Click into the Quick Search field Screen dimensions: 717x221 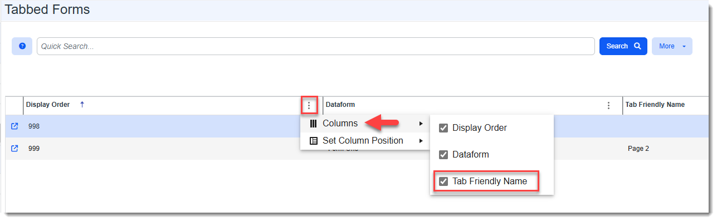[316, 47]
